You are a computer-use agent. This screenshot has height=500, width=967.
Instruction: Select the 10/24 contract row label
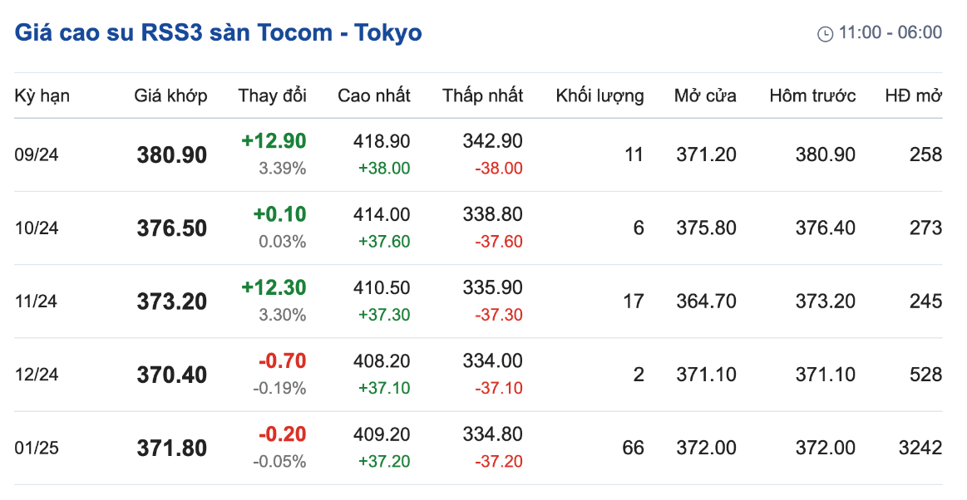click(x=37, y=228)
